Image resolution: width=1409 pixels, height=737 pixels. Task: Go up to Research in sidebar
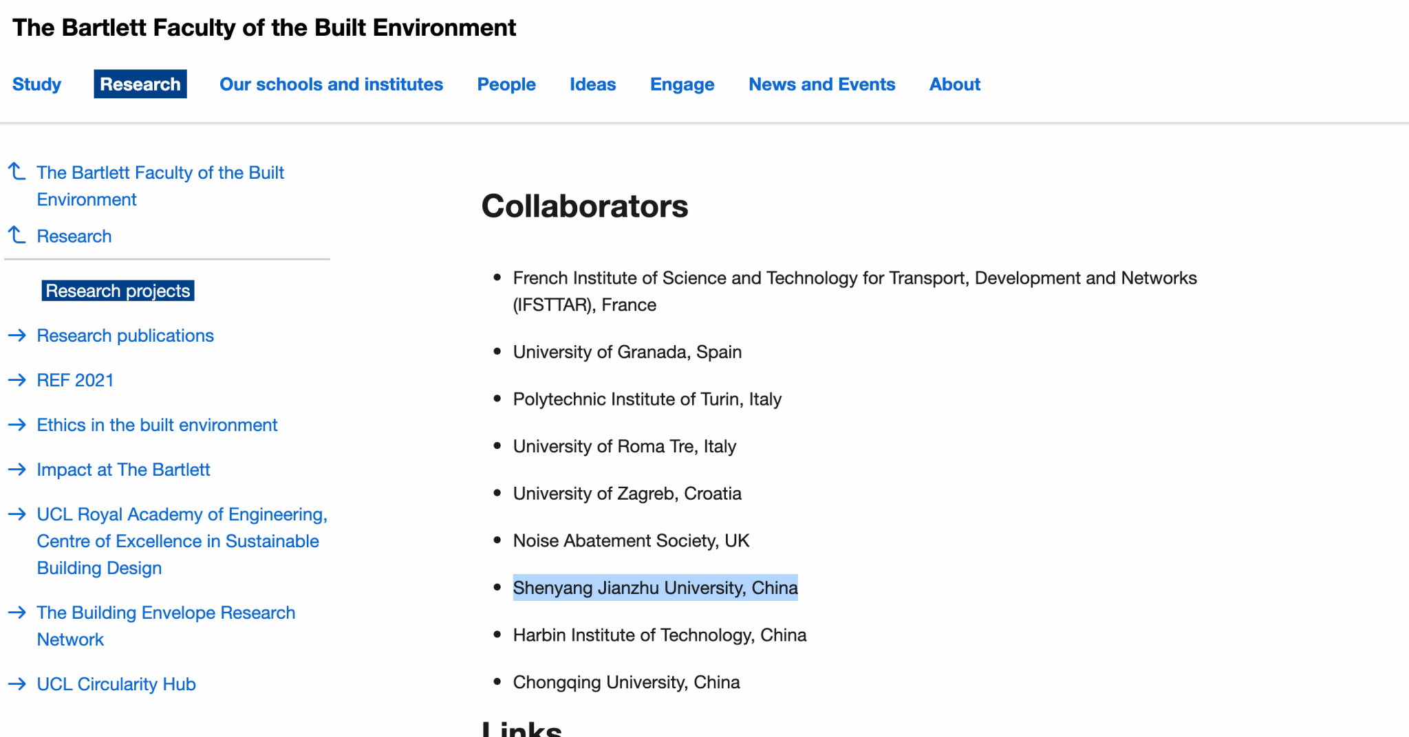click(74, 236)
